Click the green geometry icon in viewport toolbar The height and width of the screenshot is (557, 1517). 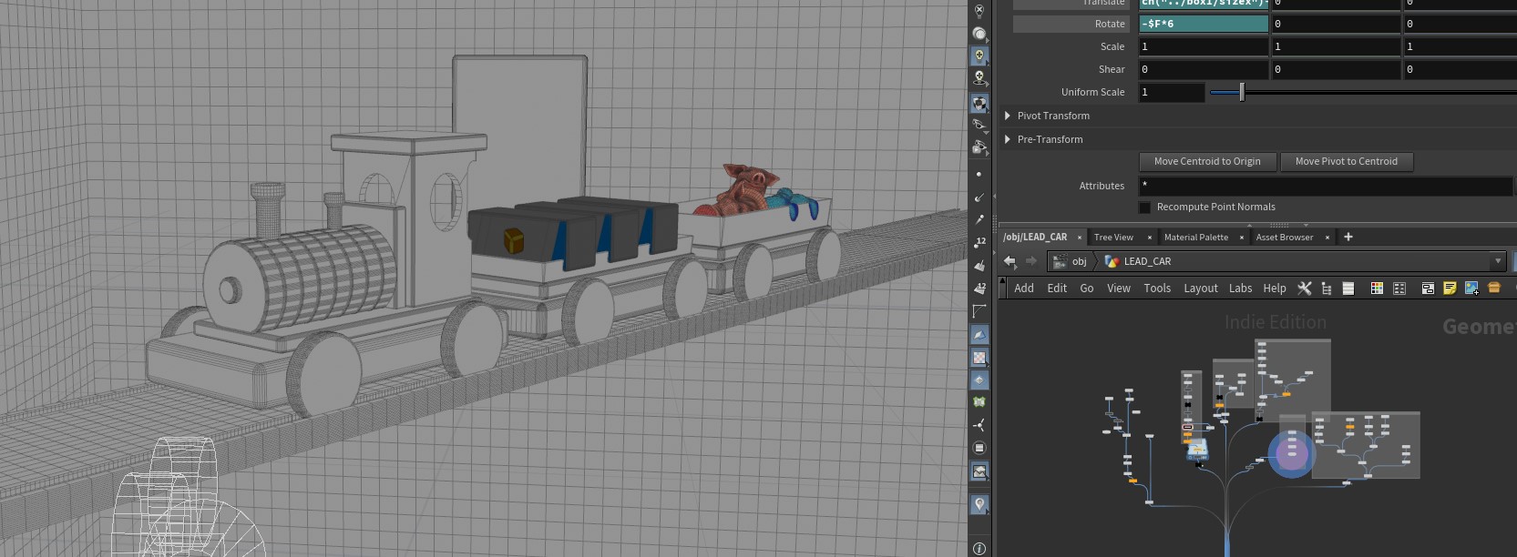pos(979,401)
